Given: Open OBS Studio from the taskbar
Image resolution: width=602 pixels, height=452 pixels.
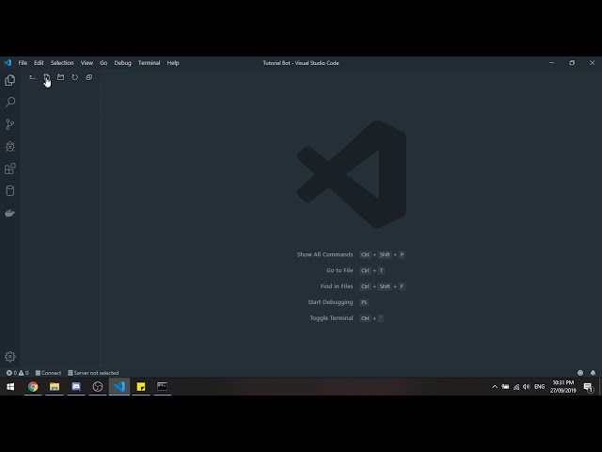Looking at the screenshot, I should pyautogui.click(x=98, y=387).
